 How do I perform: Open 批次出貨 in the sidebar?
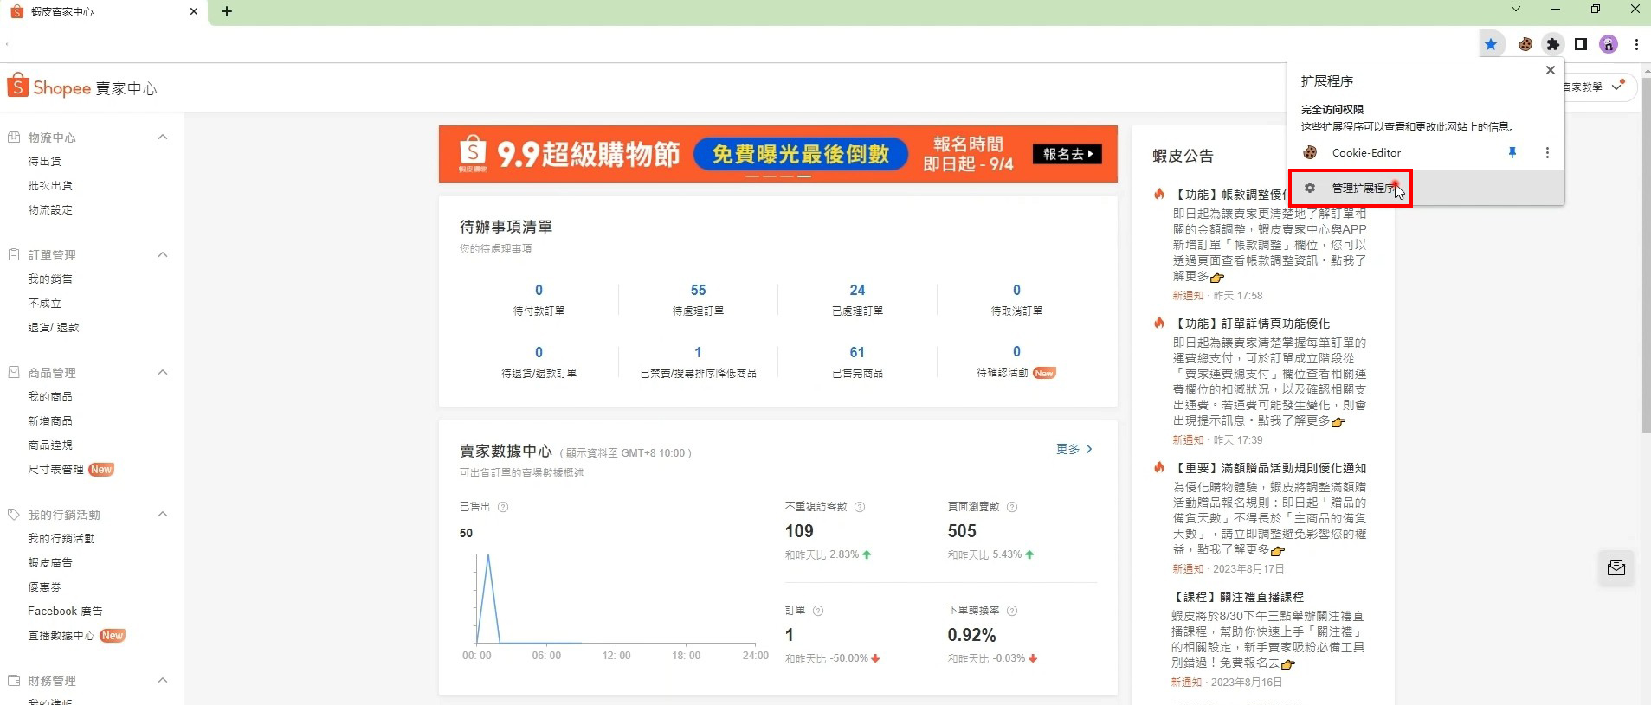[x=50, y=186]
